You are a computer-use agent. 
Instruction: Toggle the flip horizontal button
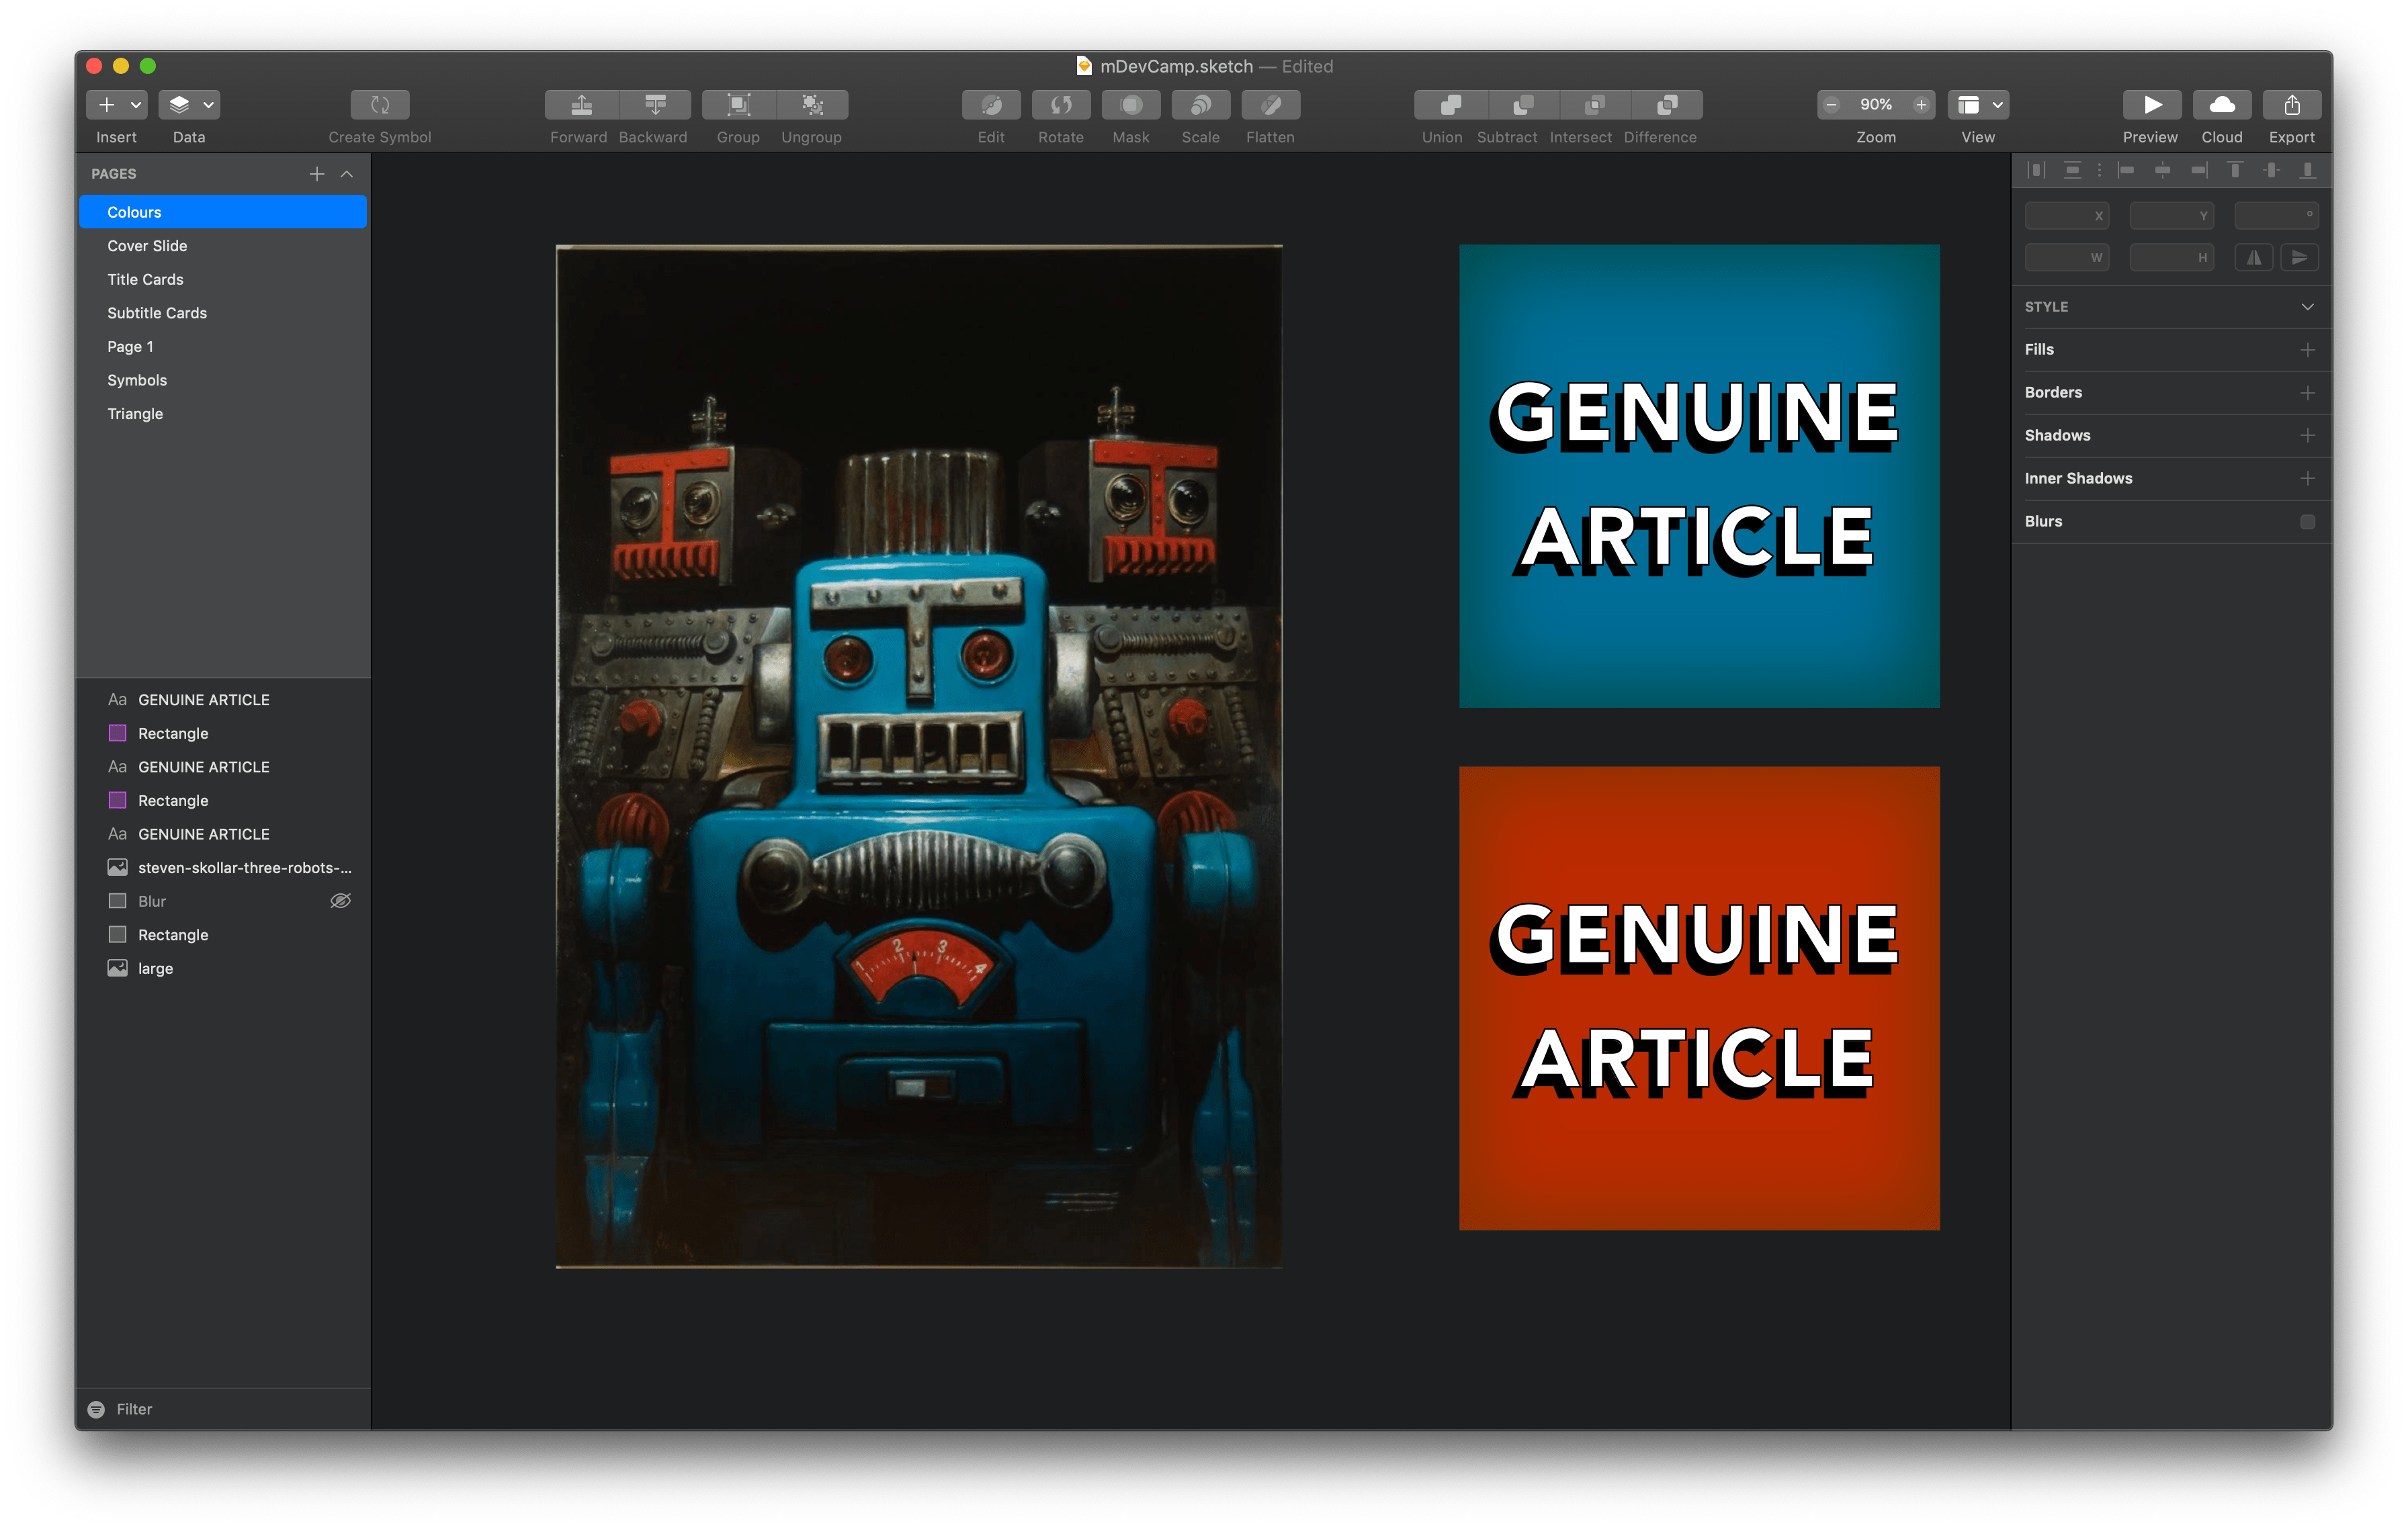[2253, 258]
